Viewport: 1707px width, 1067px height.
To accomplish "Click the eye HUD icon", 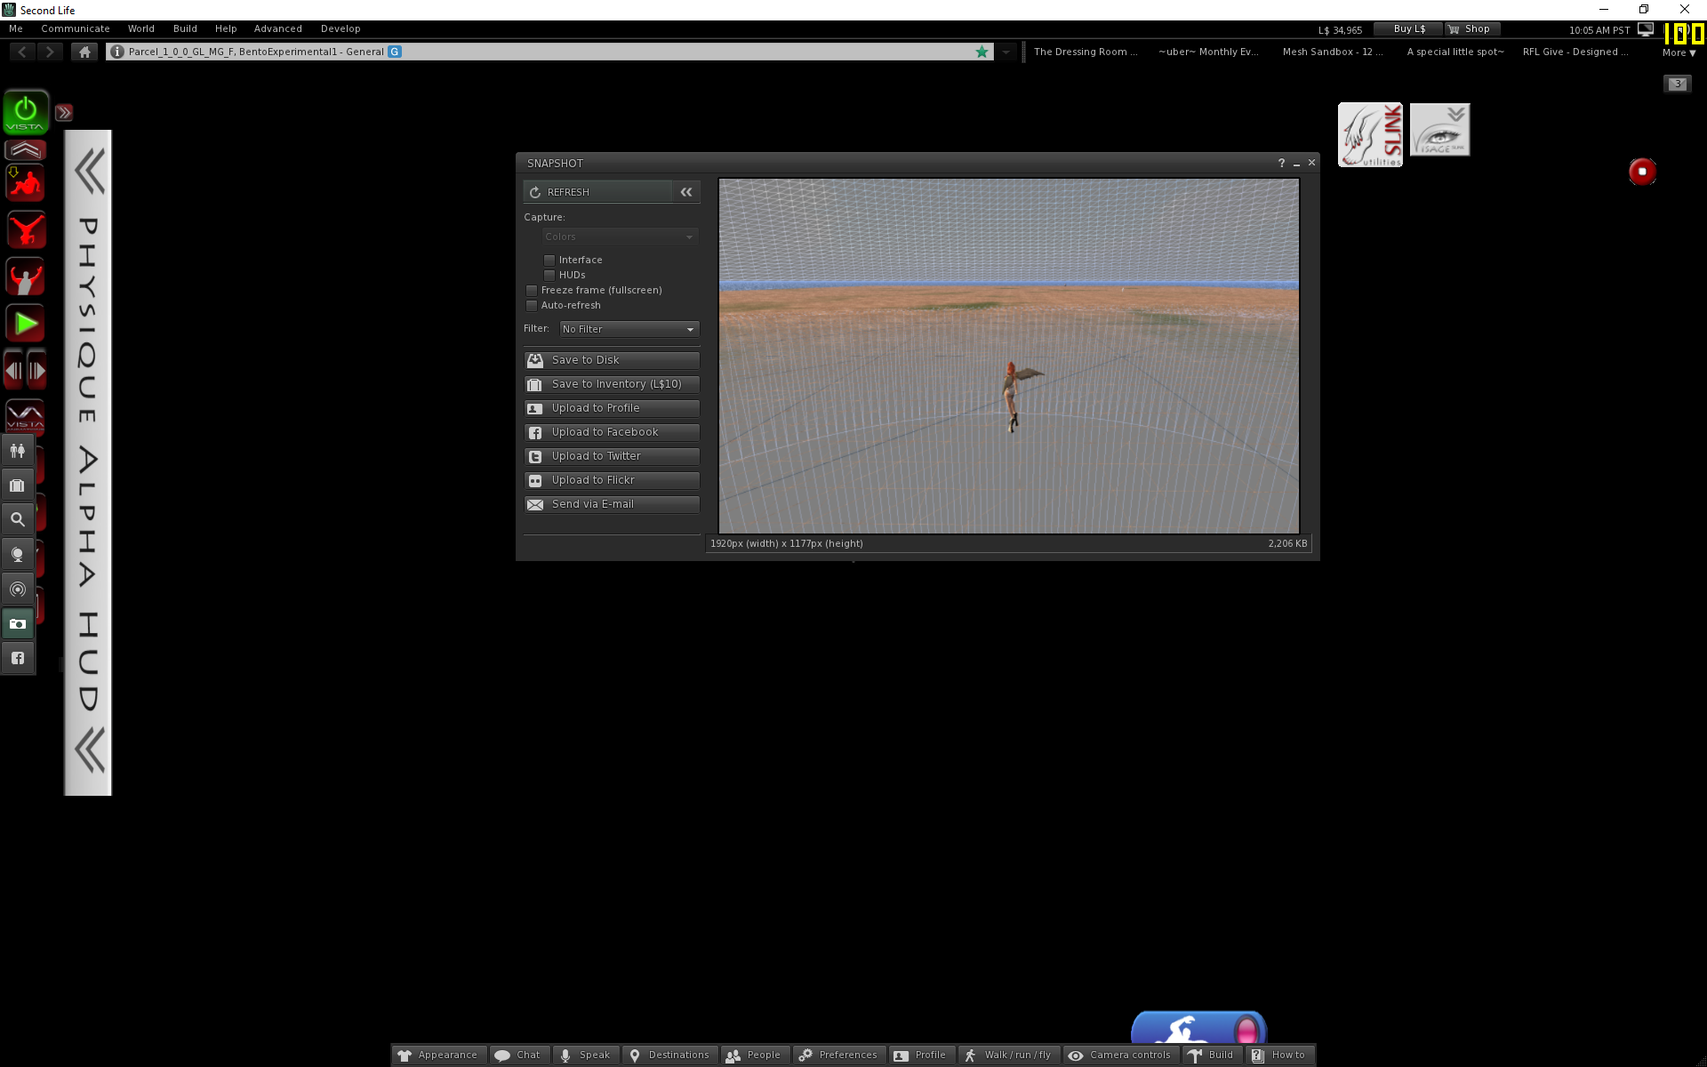I will click(x=1440, y=130).
